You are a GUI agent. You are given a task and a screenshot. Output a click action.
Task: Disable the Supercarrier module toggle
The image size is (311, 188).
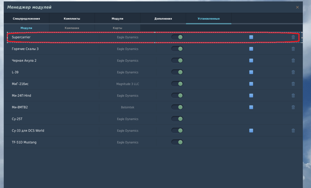point(177,37)
